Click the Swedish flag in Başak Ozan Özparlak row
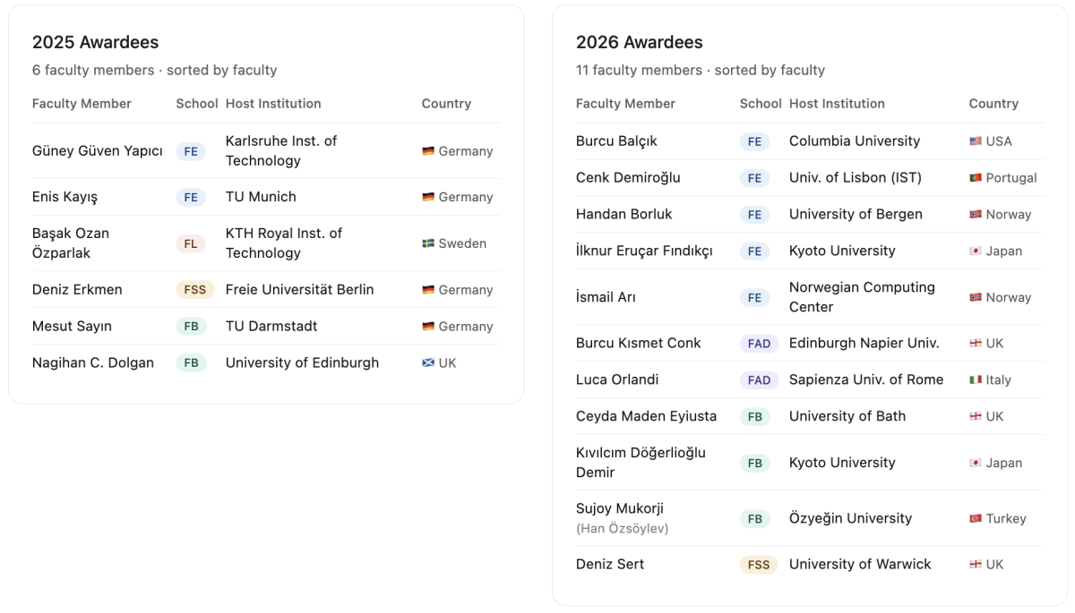1075x613 pixels. click(428, 243)
